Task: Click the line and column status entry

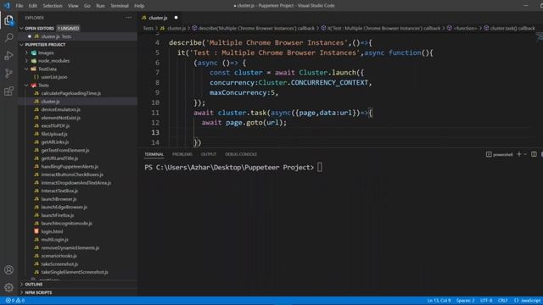Action: (x=439, y=301)
